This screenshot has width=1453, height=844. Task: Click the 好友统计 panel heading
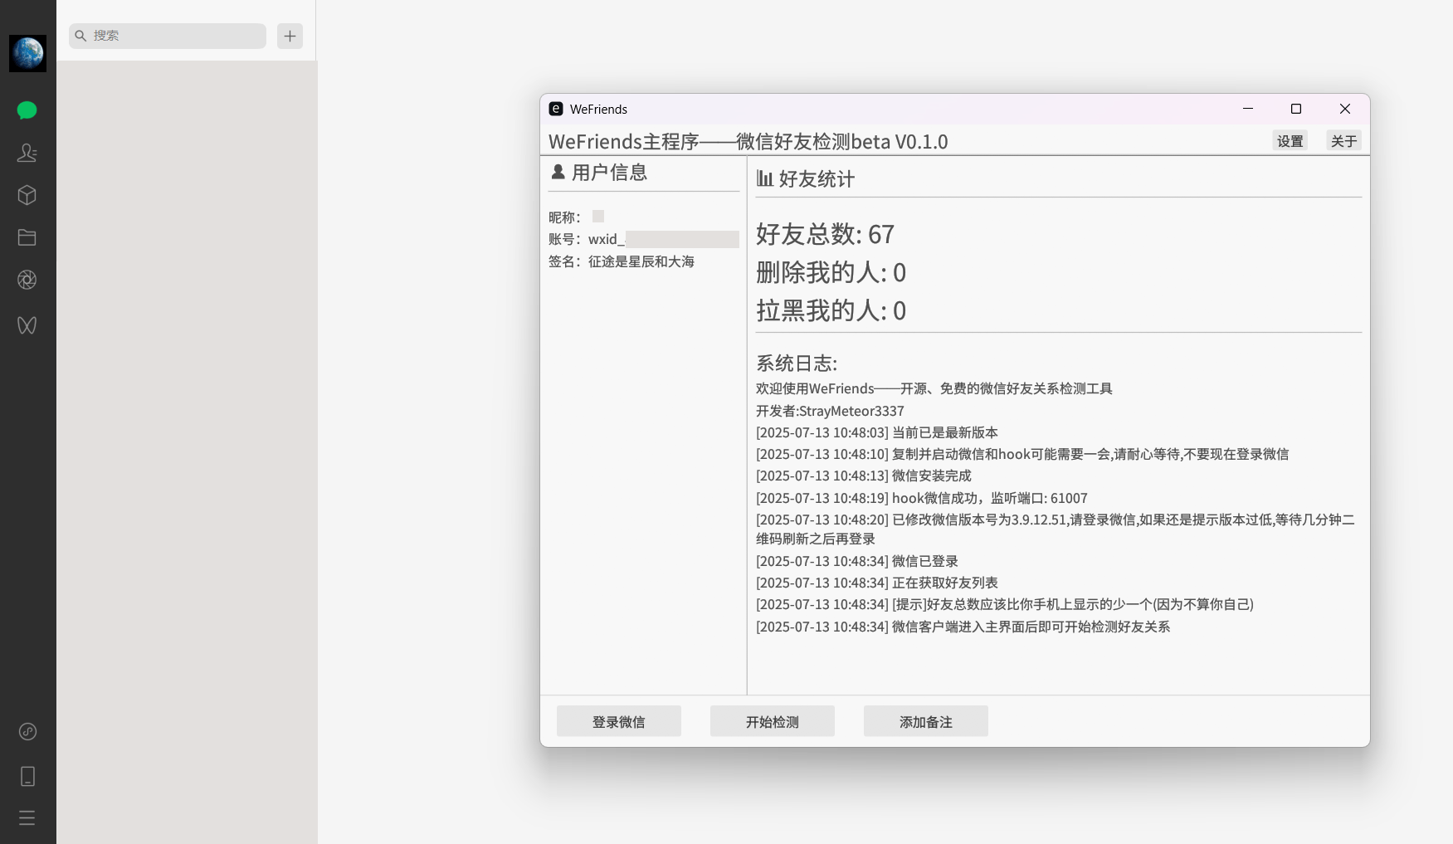coord(806,179)
